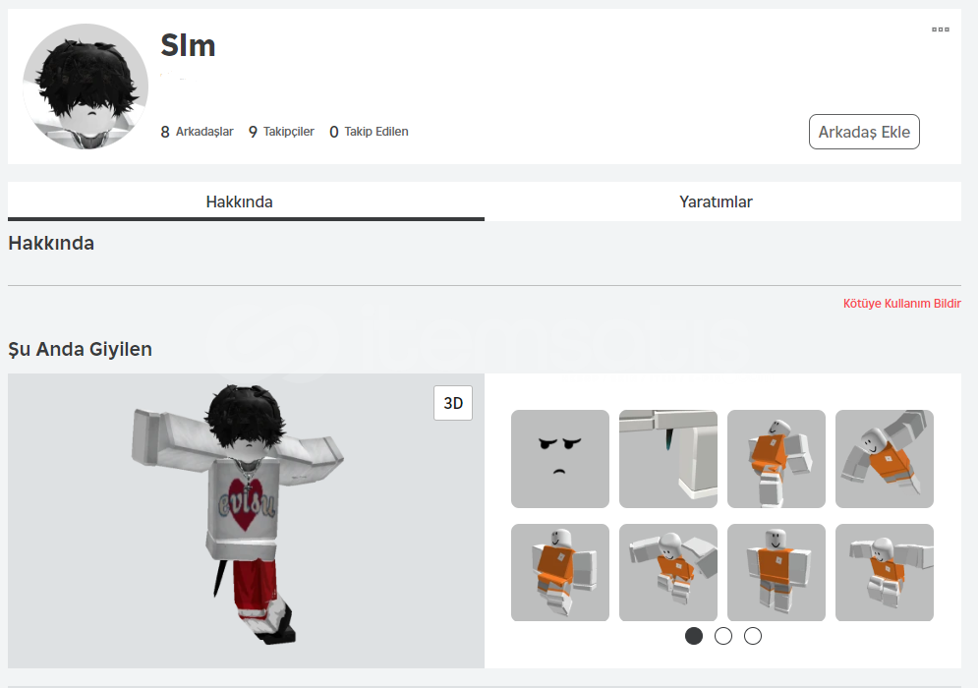Open the white arm accessory thumbnail

coord(668,458)
